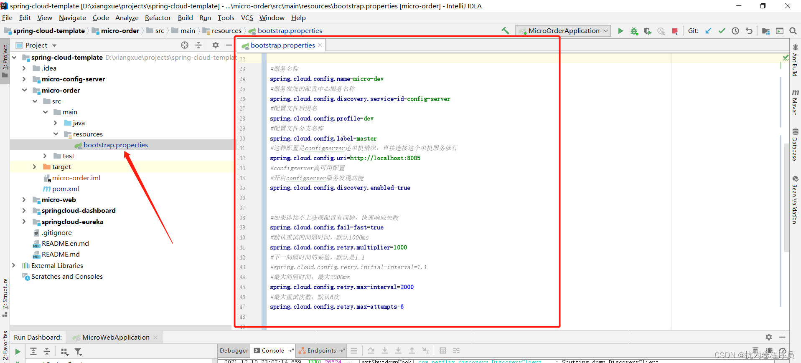Close the bootstrap.properties editor tab
801x363 pixels.
coord(320,45)
